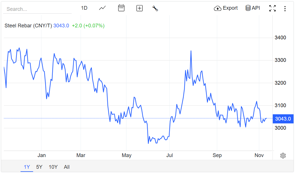Switch to the 5Y time range
This screenshot has height=173, width=295.
point(39,167)
